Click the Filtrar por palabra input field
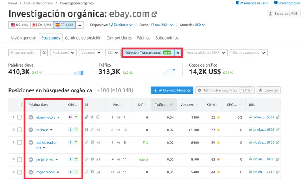The height and width of the screenshot is (179, 303). [25, 53]
